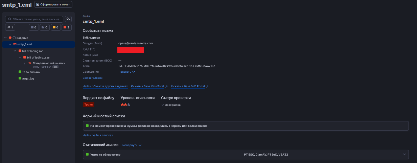Toggle the red severity filter showing 3
The width and height of the screenshot is (417, 163).
[x=67, y=27]
